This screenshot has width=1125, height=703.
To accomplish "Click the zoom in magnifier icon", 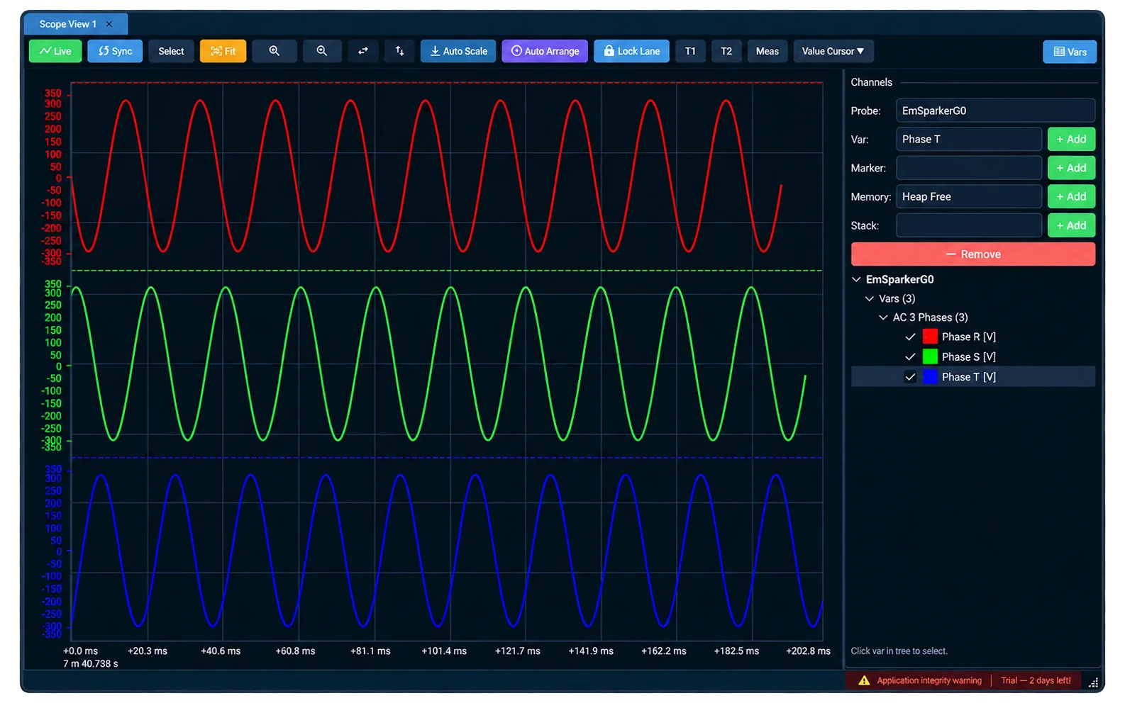I will pyautogui.click(x=275, y=51).
